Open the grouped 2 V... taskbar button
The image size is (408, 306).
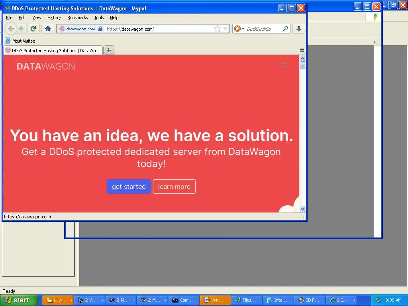(90, 300)
